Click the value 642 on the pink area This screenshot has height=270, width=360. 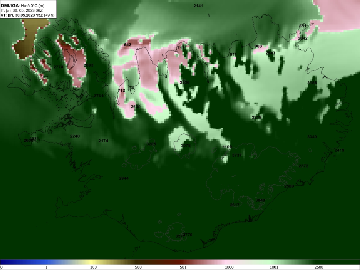(127, 45)
